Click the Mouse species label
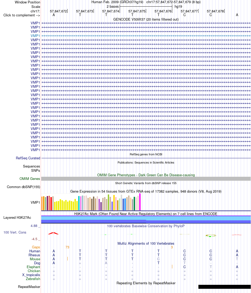 (x=35, y=259)
